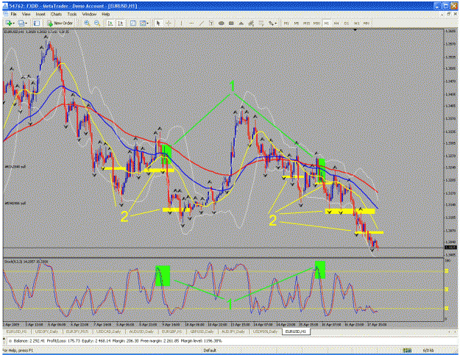460x355 pixels.
Task: Switch to the M1 timeframe
Action: coord(286,23)
